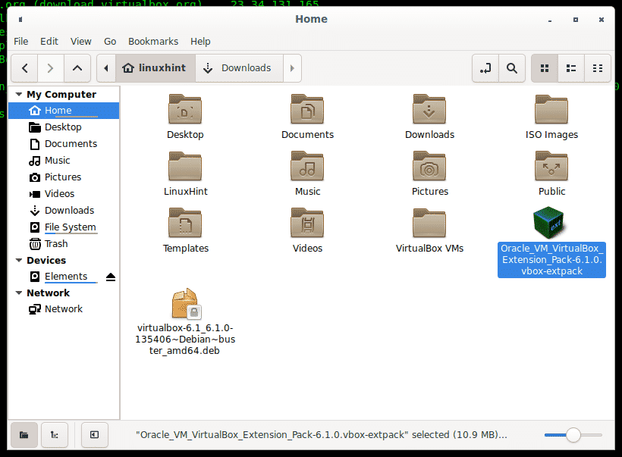
Task: Go back with the left arrow button
Action: [x=24, y=68]
